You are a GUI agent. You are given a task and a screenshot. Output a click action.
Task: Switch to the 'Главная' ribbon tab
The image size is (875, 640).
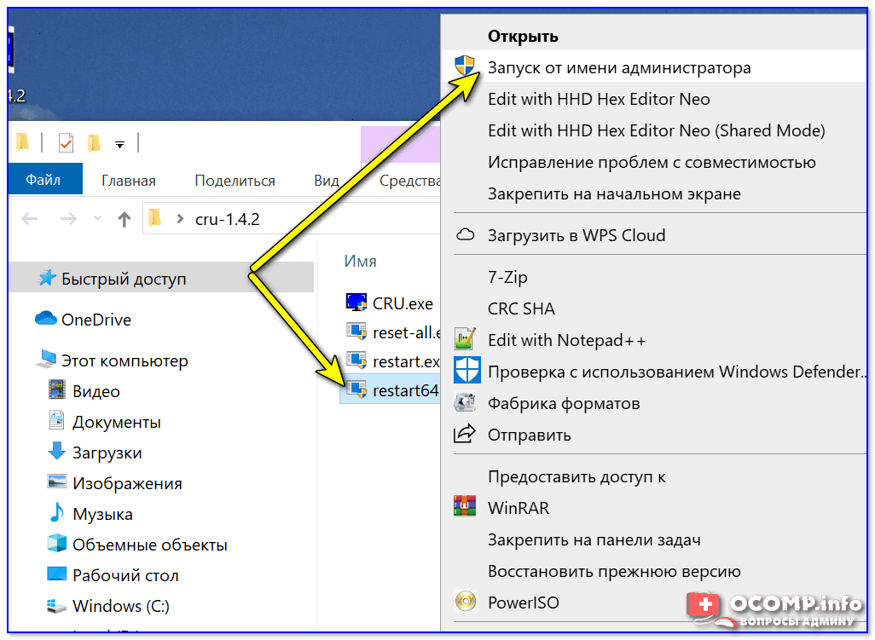pos(128,181)
